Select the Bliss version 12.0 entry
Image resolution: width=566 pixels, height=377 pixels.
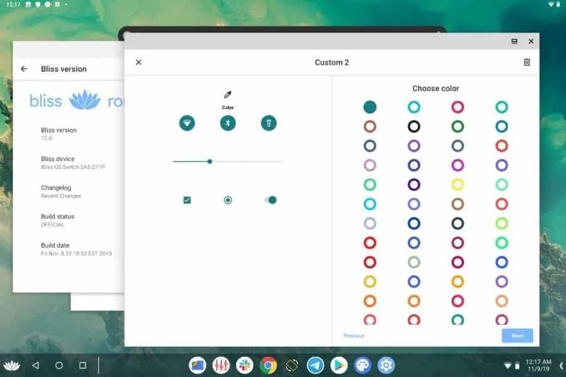click(58, 134)
